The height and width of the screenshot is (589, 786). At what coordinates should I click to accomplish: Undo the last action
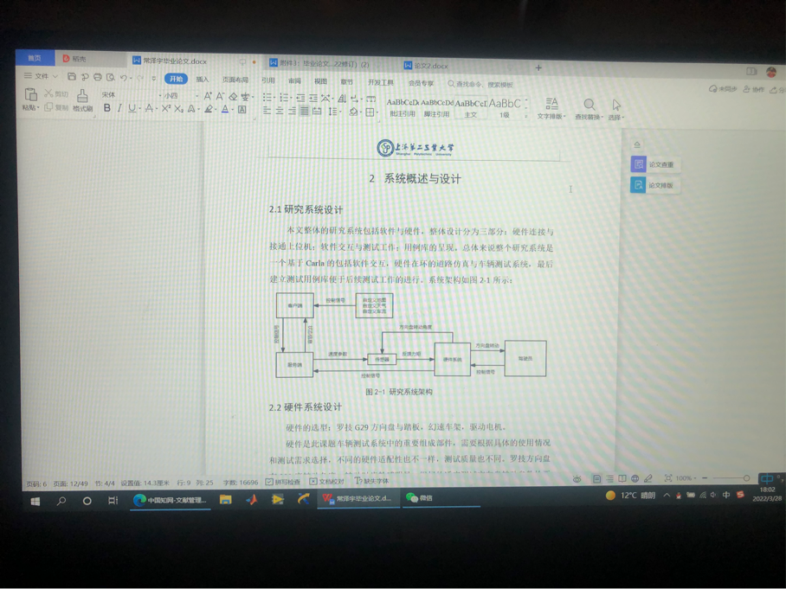(x=123, y=78)
